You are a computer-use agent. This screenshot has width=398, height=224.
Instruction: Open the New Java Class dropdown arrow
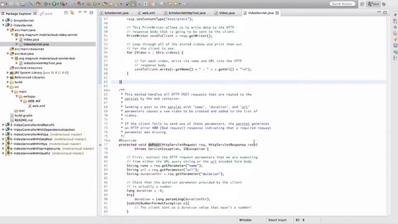point(99,4)
